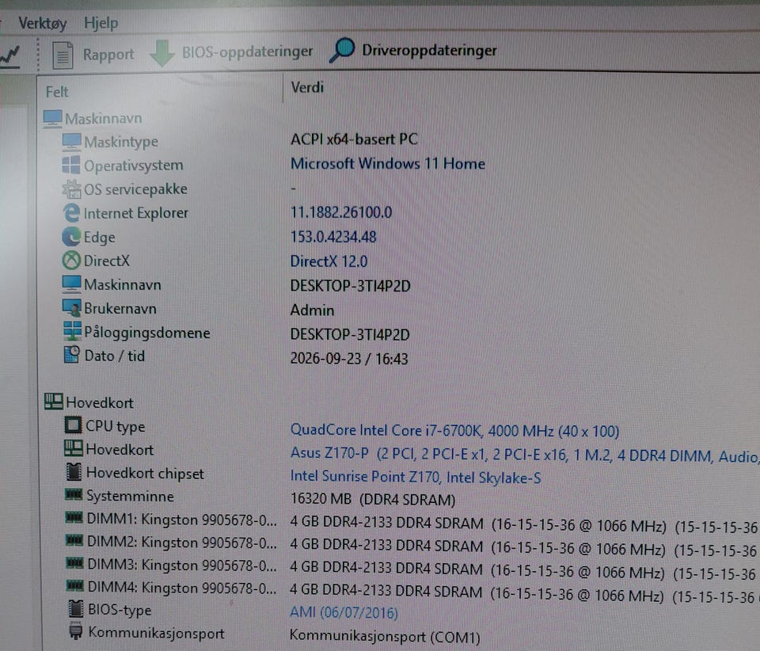Image resolution: width=760 pixels, height=651 pixels.
Task: Click the Internet Explorer version 11.1882.26100.0 link
Action: click(x=341, y=212)
